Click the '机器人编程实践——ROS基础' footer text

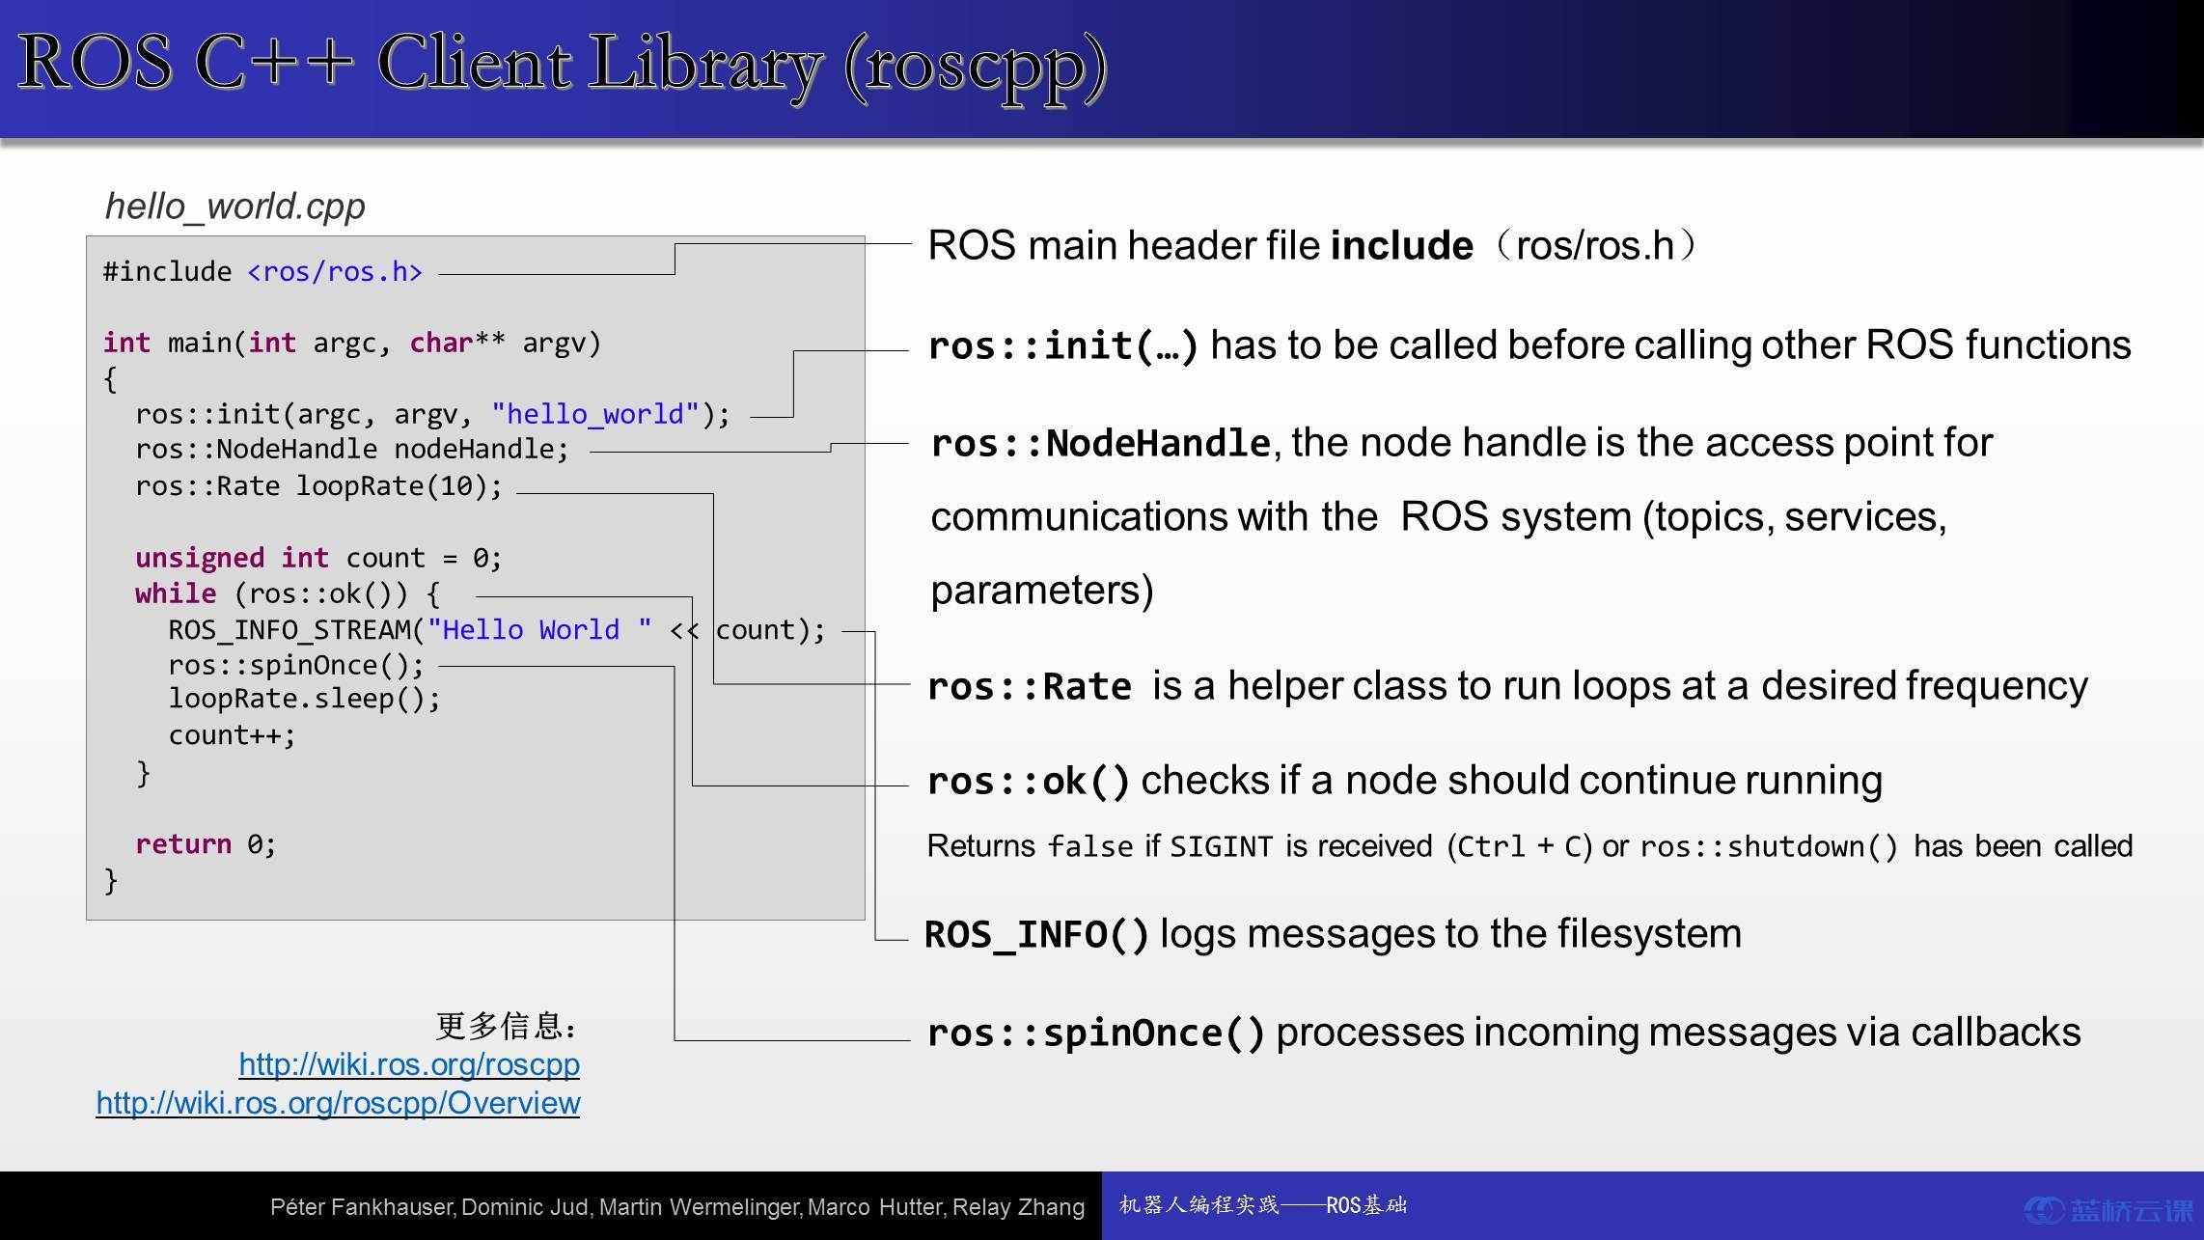click(1263, 1205)
